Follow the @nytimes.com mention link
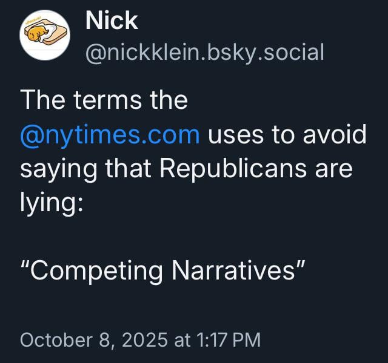The height and width of the screenshot is (363, 388). pyautogui.click(x=110, y=134)
